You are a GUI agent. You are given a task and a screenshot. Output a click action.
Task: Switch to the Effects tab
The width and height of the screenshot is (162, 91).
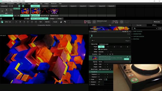[x=154, y=25]
